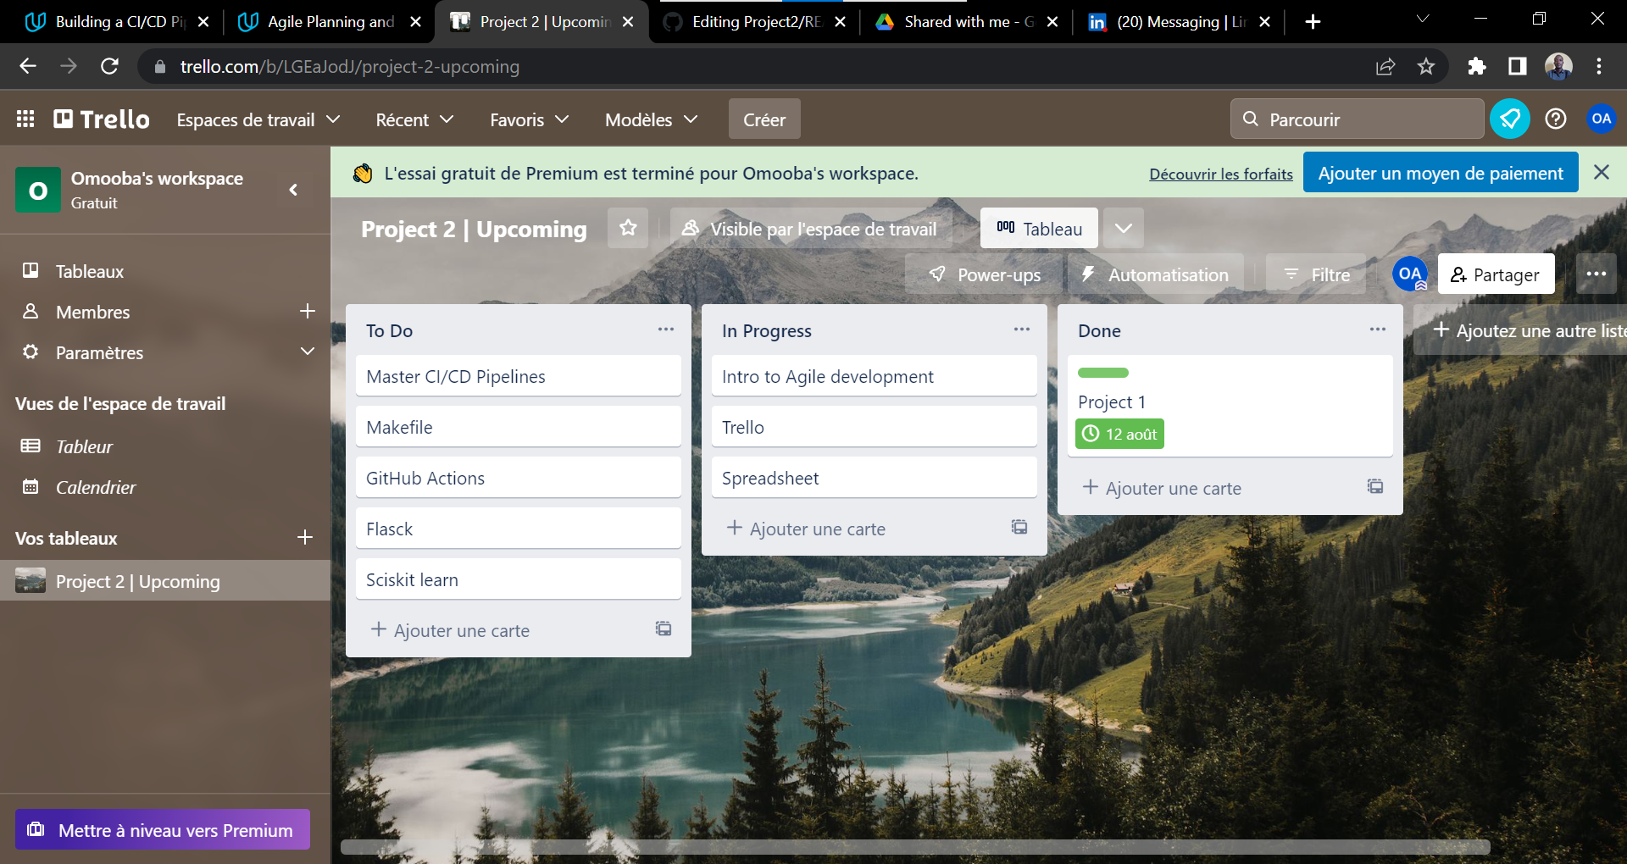Open the To Do list actions menu
The image size is (1627, 864).
coord(666,330)
